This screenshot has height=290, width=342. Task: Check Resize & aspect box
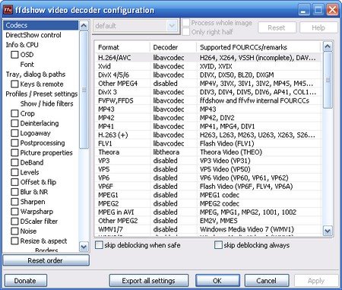14,241
